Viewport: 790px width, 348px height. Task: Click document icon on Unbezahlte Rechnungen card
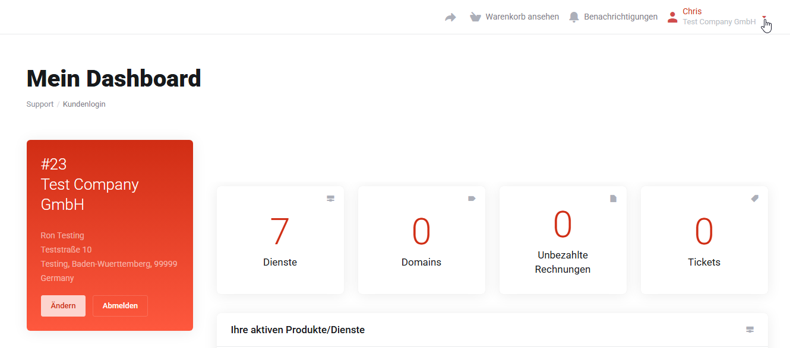[614, 199]
